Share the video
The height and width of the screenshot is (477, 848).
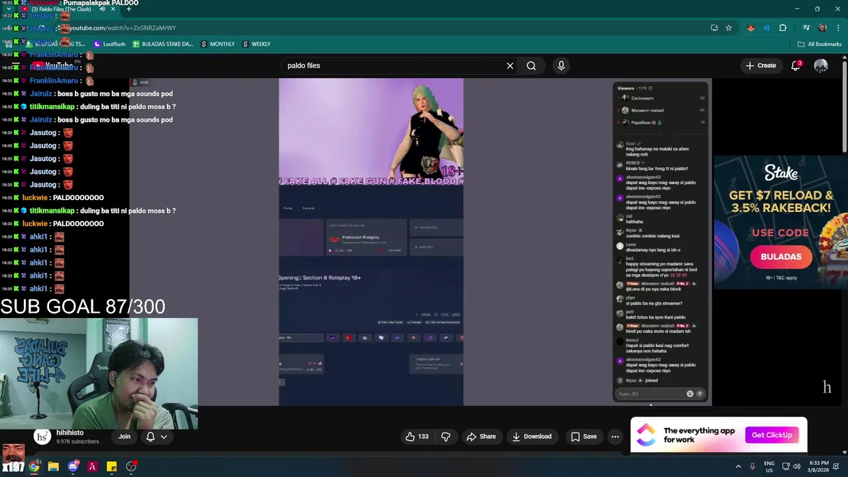481,437
